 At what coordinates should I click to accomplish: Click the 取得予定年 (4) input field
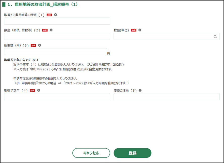57,97
